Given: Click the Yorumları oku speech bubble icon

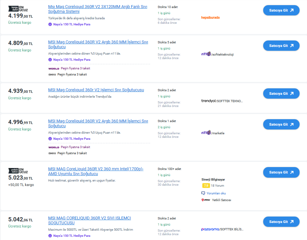Looking at the screenshot, I should point(203,193).
